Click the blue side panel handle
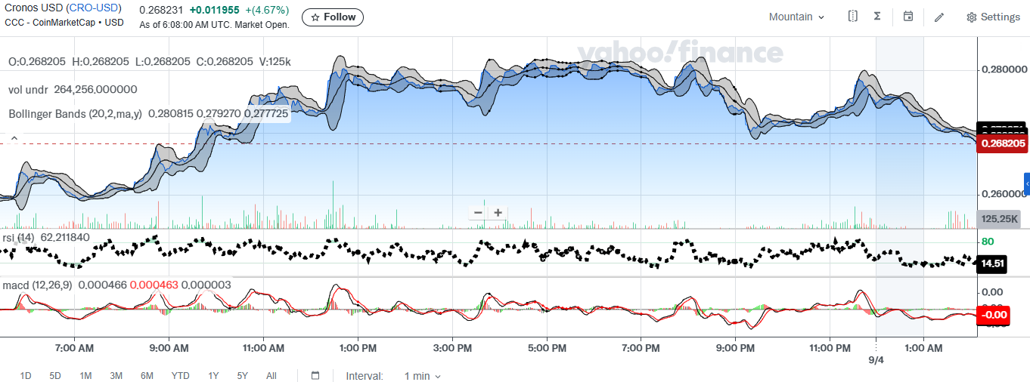1030x382 pixels. click(x=1026, y=184)
